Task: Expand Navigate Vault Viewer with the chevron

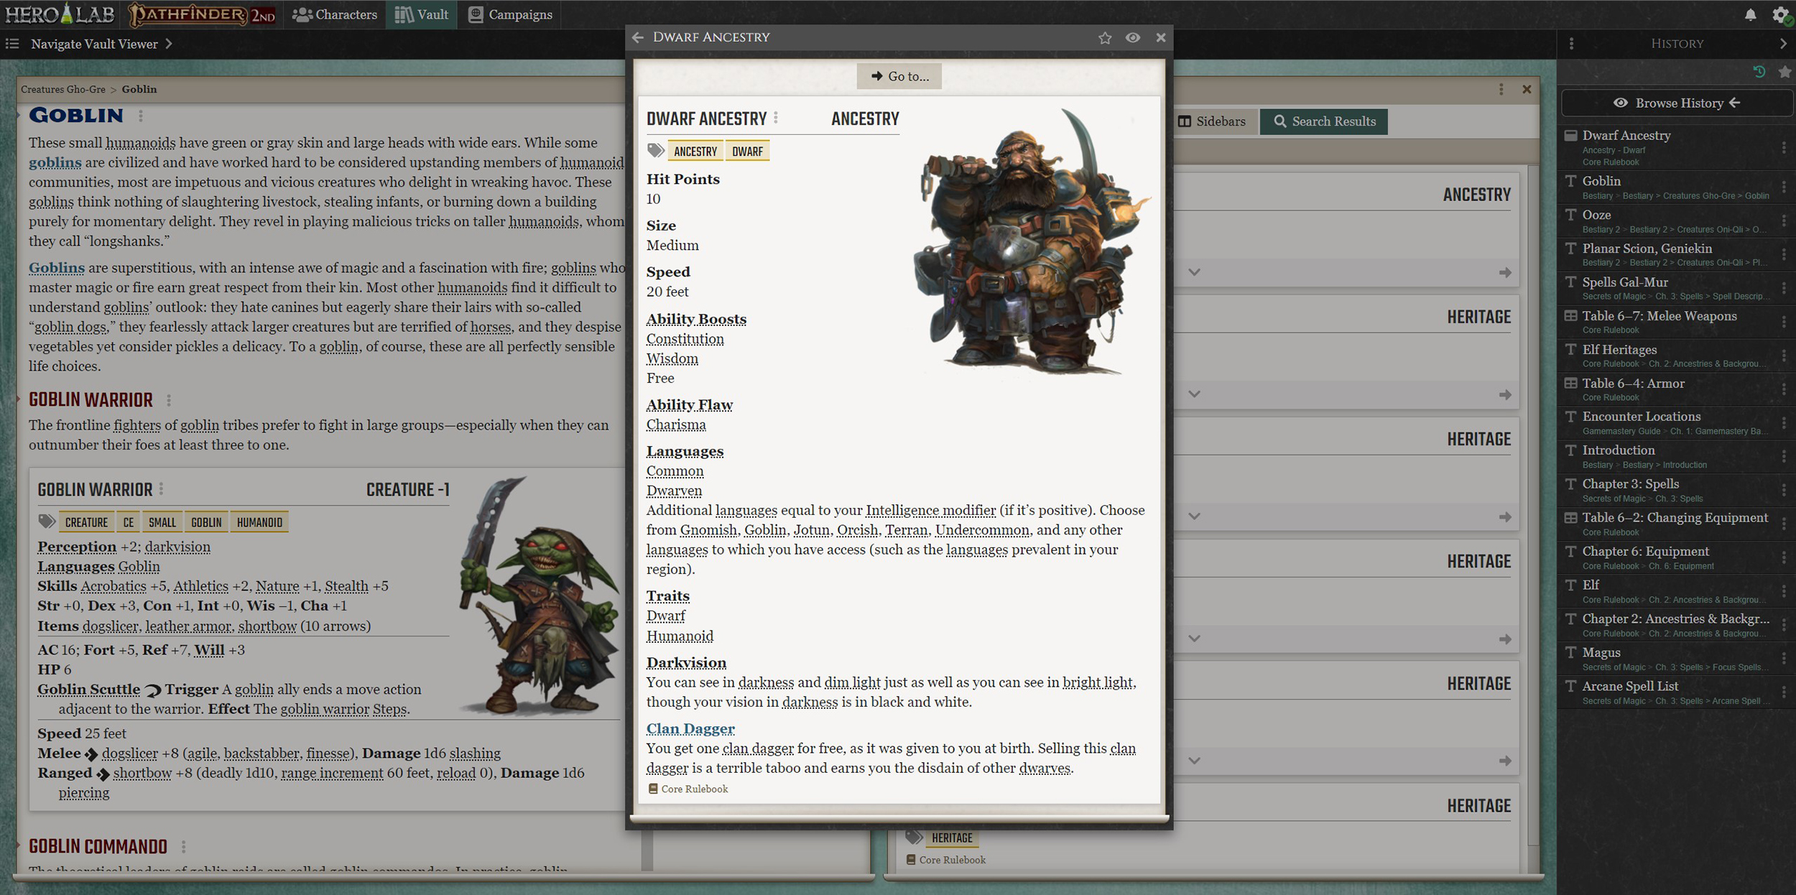Action: coord(169,44)
